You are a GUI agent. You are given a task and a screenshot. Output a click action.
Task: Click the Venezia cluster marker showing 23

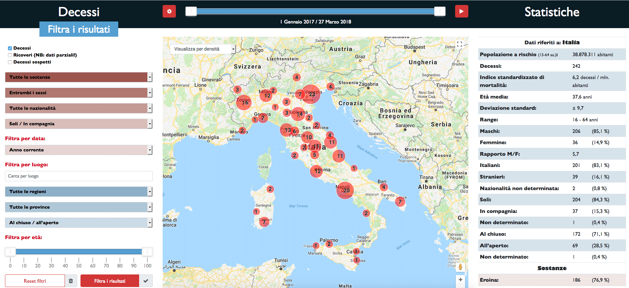(x=311, y=94)
